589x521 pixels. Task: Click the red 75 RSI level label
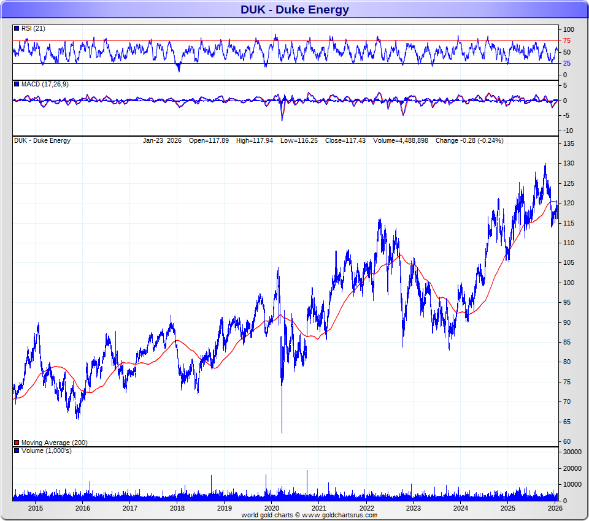point(566,40)
